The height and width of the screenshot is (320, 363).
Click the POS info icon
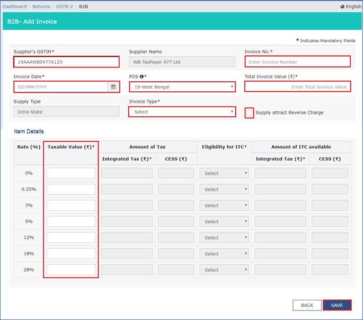(141, 76)
